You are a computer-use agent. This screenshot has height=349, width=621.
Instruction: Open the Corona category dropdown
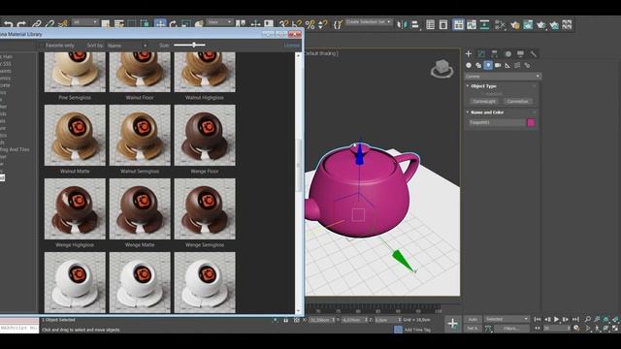503,76
